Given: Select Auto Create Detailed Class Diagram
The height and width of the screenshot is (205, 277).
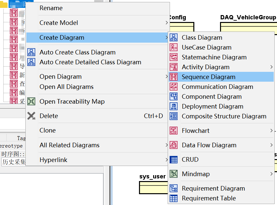Looking at the screenshot, I should (90, 62).
